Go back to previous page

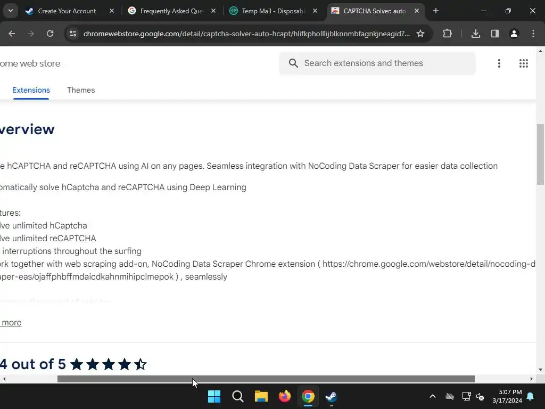[x=12, y=34]
